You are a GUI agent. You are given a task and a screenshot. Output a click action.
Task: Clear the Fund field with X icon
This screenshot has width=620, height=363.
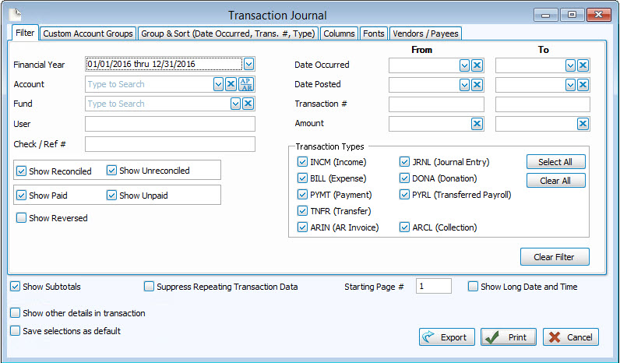click(x=248, y=104)
